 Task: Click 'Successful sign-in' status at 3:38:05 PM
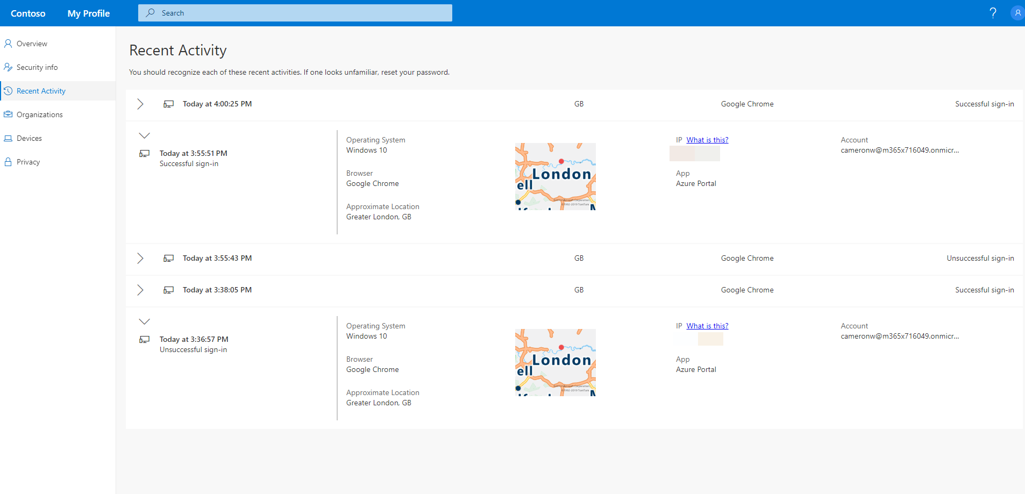[x=985, y=290]
